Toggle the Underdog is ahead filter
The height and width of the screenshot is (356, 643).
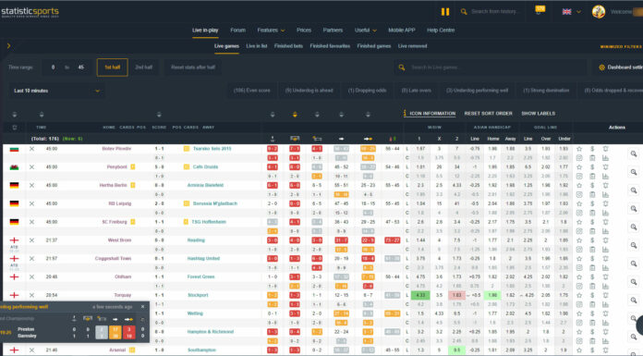309,91
